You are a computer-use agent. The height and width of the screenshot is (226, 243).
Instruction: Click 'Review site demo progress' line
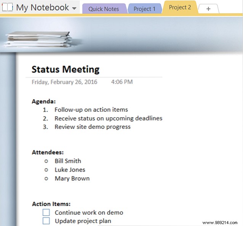(93, 127)
